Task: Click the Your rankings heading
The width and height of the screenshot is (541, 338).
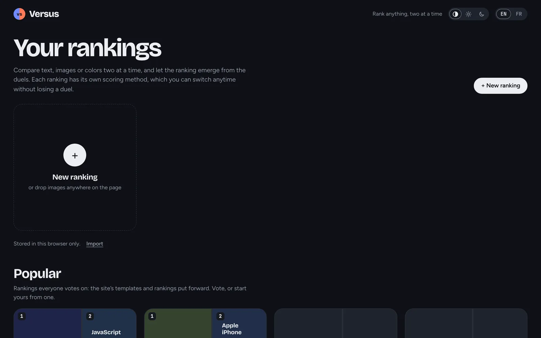Action: tap(87, 48)
